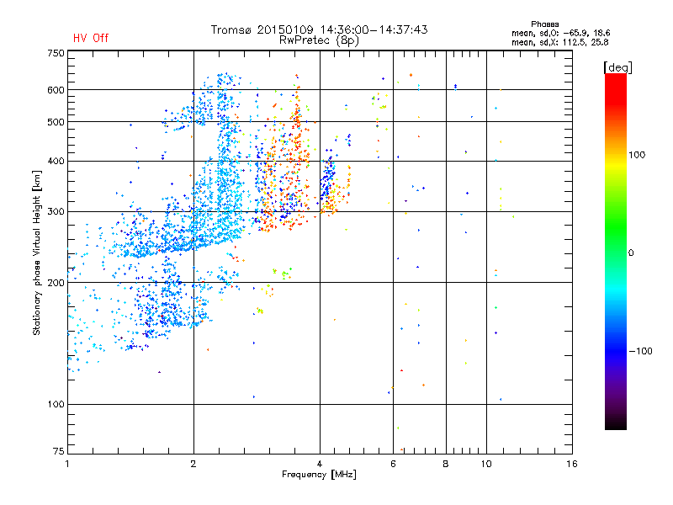The height and width of the screenshot is (505, 673).
Task: Select the 'mean, sd,X: 112.5, 25.8' statistics line
Action: pyautogui.click(x=559, y=43)
